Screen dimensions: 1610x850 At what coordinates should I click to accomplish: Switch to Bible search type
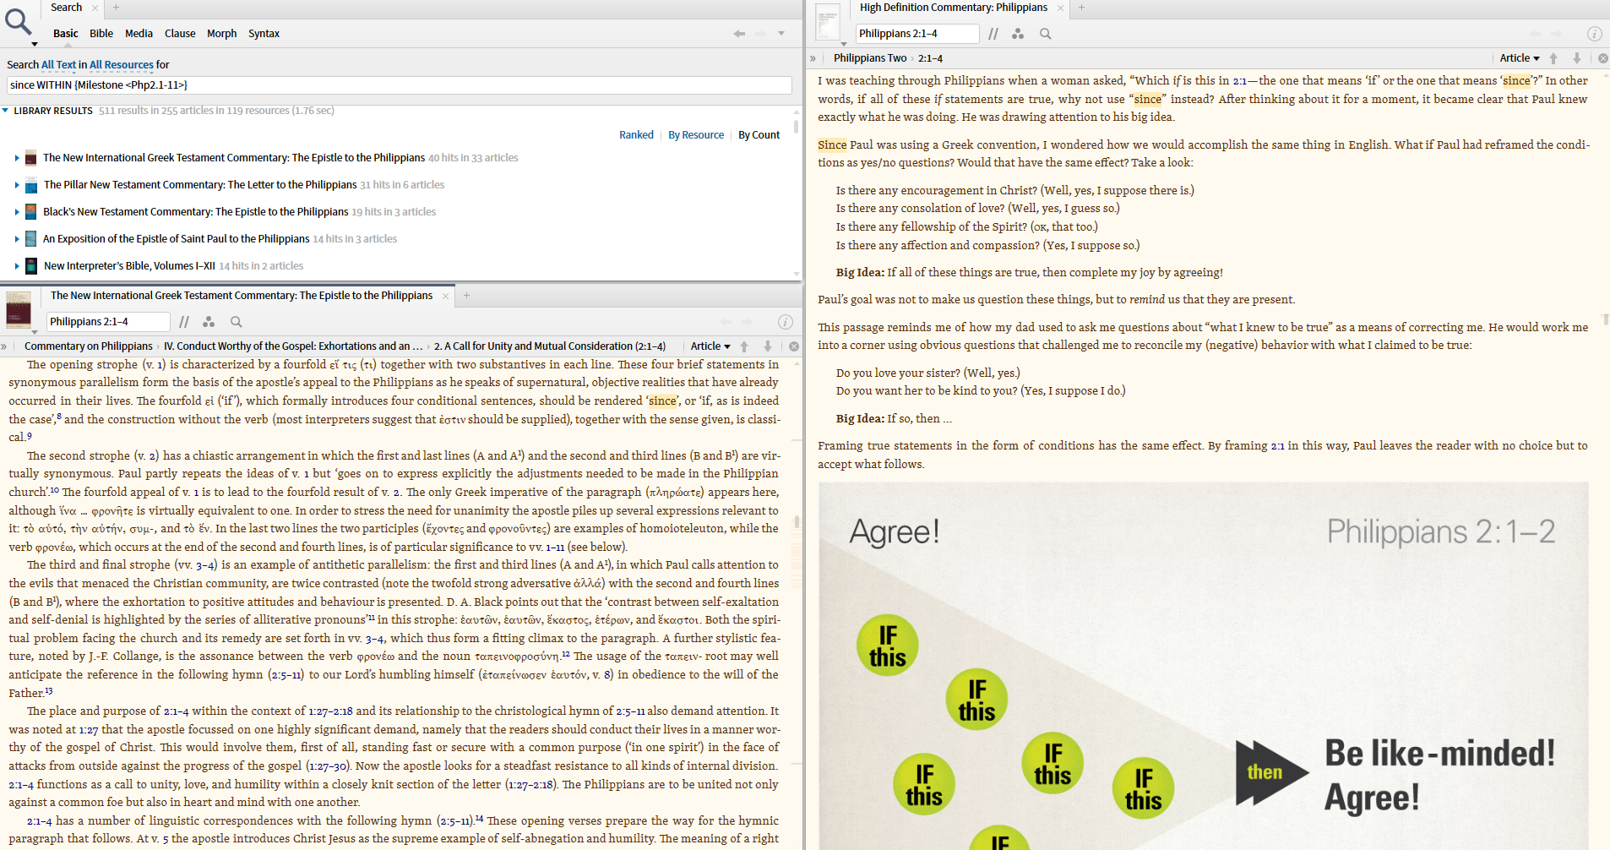[x=101, y=34]
